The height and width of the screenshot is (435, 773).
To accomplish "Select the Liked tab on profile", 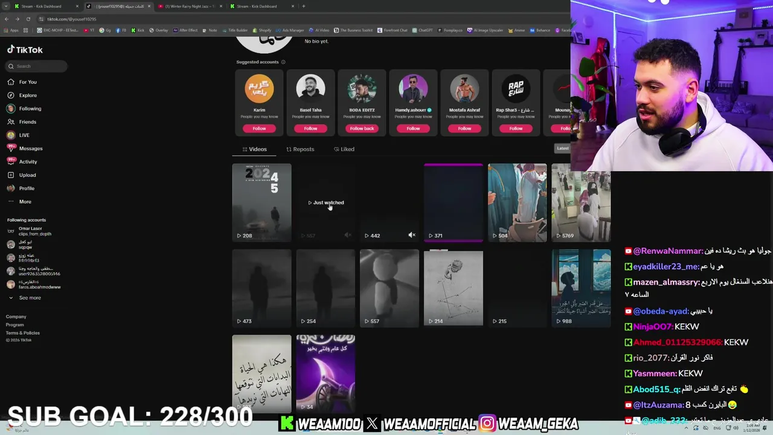I will click(x=344, y=149).
